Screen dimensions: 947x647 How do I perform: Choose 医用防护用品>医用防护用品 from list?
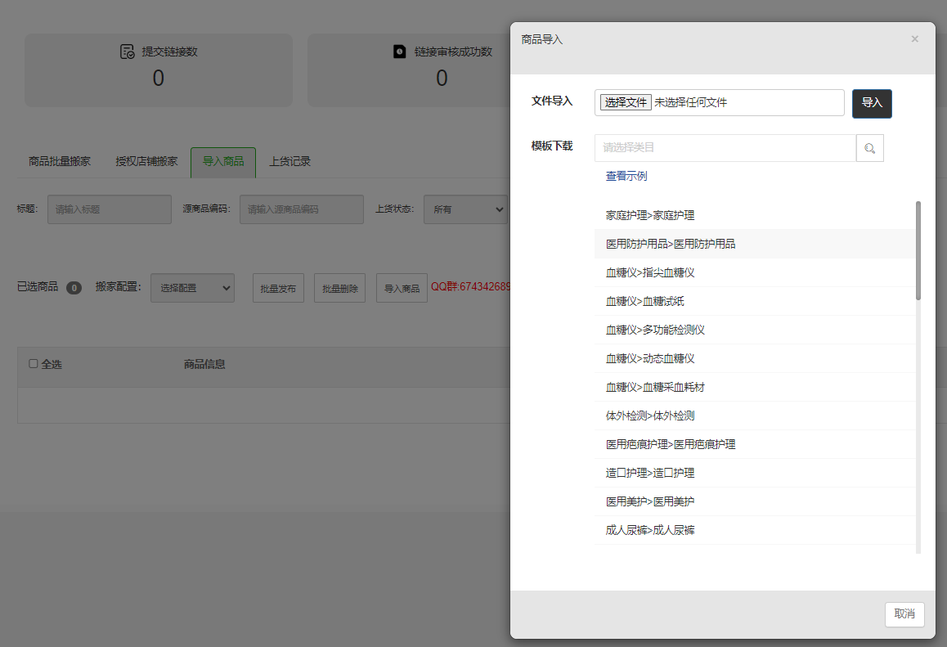point(671,244)
